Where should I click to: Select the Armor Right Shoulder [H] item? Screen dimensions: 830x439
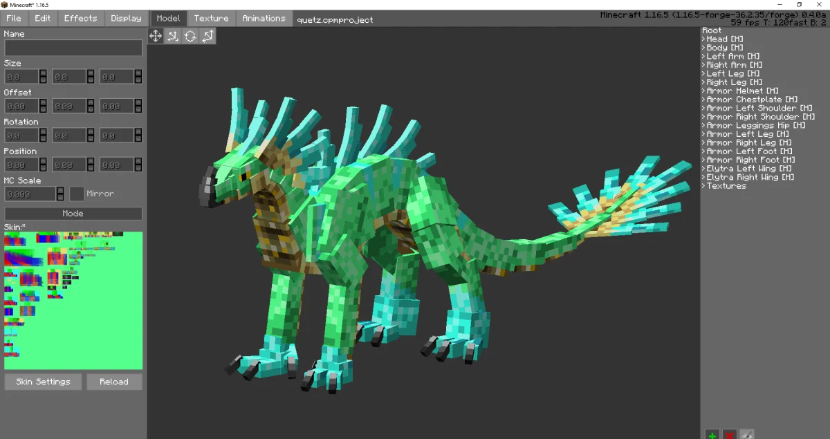[761, 117]
